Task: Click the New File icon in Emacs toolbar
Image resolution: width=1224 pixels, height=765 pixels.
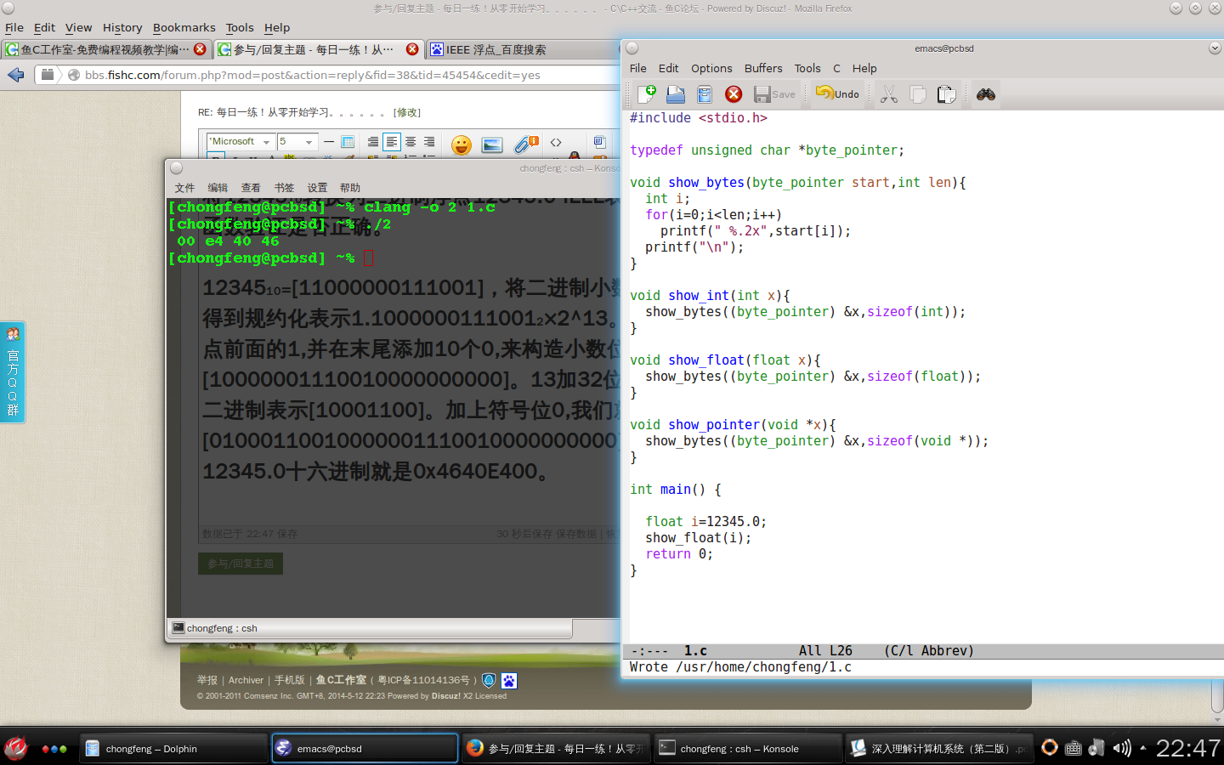Action: coord(647,93)
